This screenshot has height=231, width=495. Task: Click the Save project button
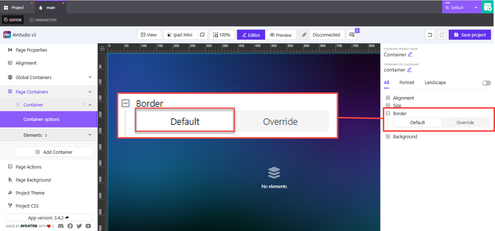tap(470, 35)
